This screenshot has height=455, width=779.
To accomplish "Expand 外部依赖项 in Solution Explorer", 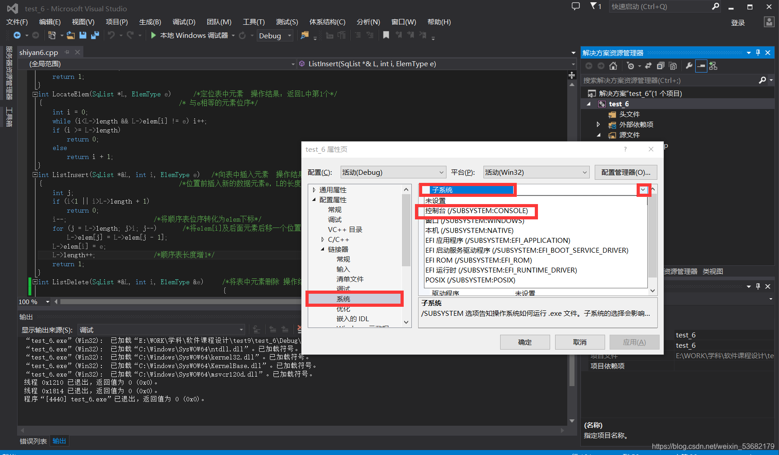I will coord(598,124).
